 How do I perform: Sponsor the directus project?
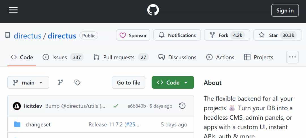(x=133, y=35)
